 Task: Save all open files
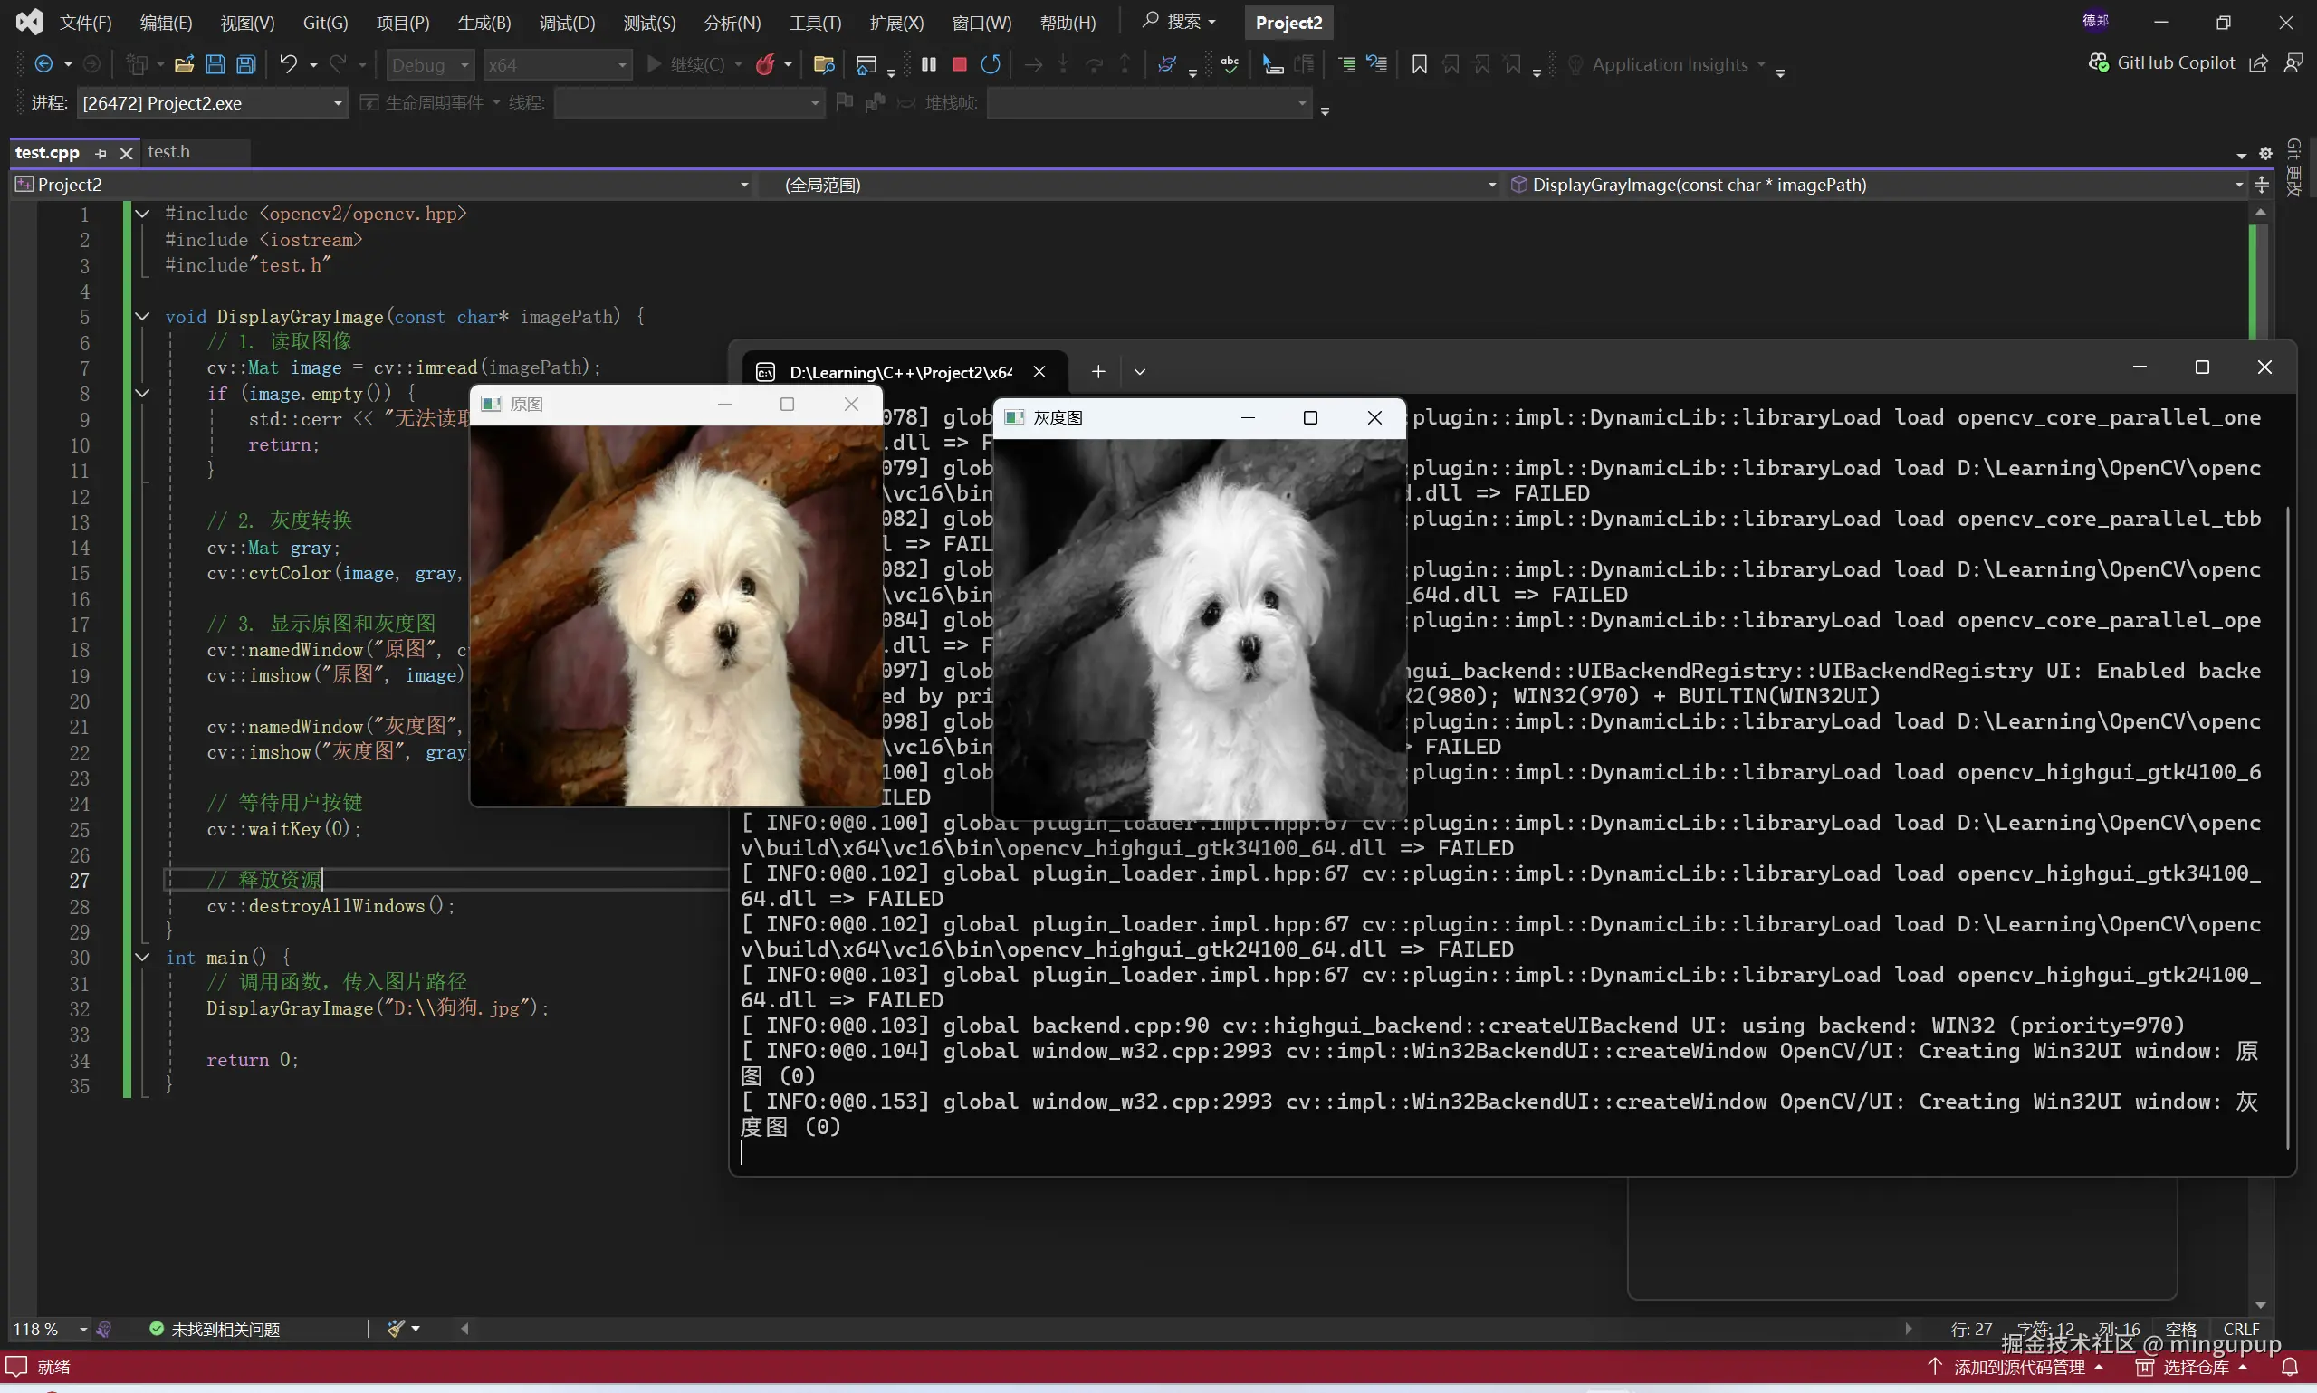(245, 64)
